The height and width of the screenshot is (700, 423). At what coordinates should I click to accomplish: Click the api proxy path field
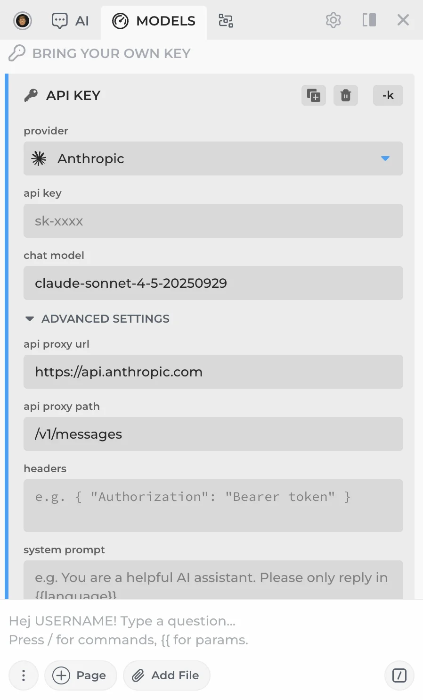pos(213,434)
